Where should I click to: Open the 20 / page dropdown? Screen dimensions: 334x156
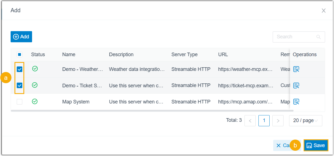point(306,121)
